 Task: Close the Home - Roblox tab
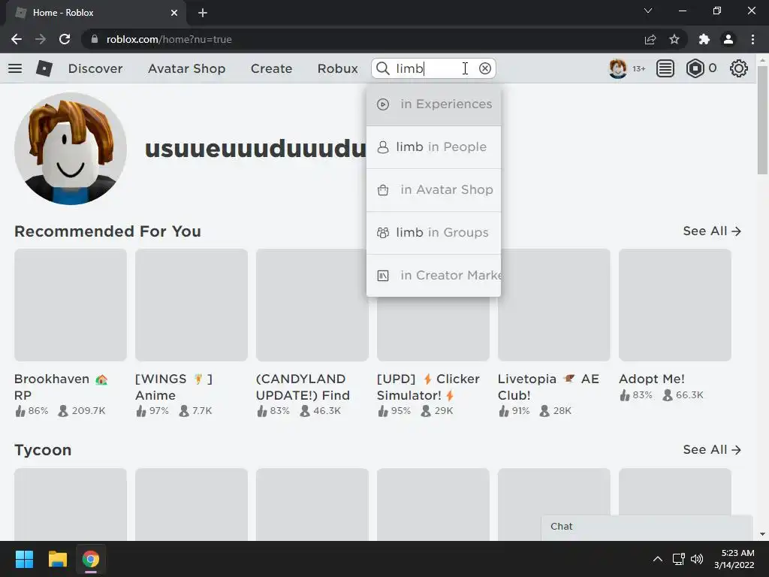[x=174, y=13]
